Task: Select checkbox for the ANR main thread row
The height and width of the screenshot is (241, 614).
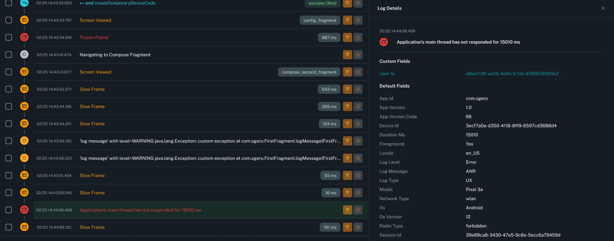Action: pyautogui.click(x=9, y=210)
